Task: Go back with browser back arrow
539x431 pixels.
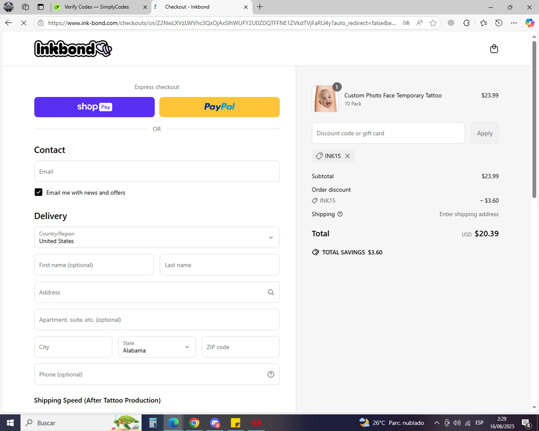Action: pos(9,23)
